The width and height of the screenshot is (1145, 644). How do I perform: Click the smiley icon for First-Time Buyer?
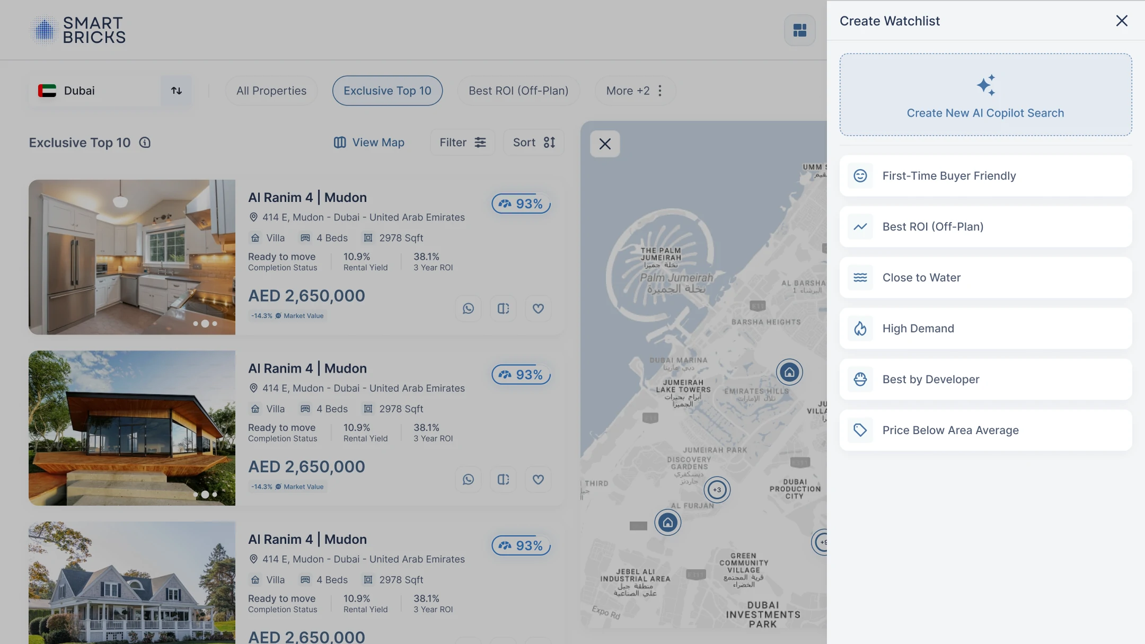860,176
